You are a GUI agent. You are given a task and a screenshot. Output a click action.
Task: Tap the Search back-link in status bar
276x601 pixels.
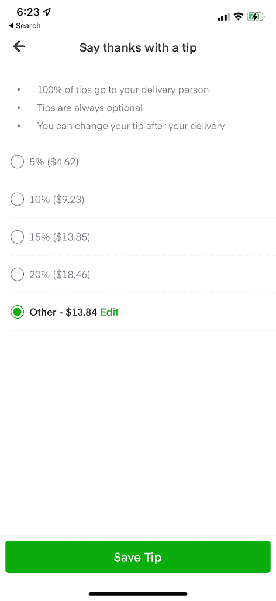tap(24, 26)
